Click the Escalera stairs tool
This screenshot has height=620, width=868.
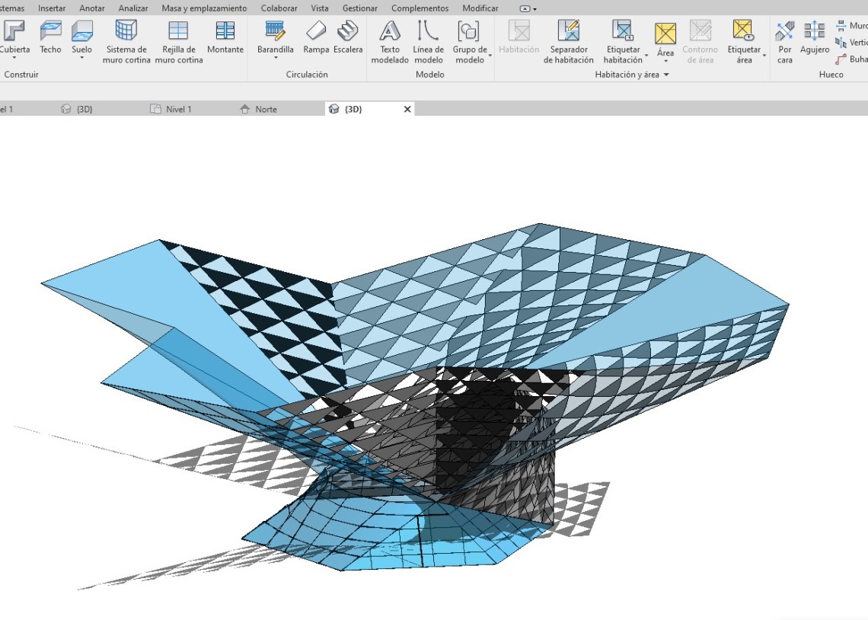pos(348,37)
